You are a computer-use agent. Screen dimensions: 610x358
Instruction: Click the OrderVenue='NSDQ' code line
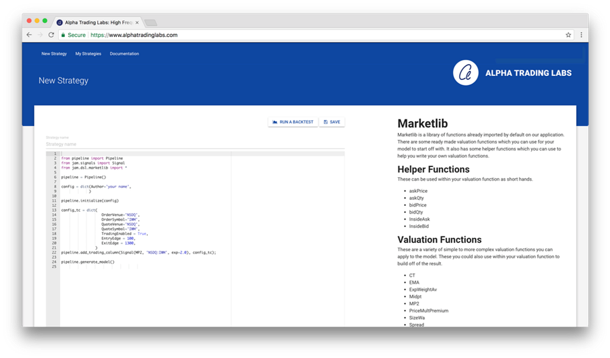[x=120, y=215]
